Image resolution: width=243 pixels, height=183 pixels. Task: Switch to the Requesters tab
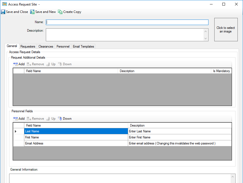(28, 47)
